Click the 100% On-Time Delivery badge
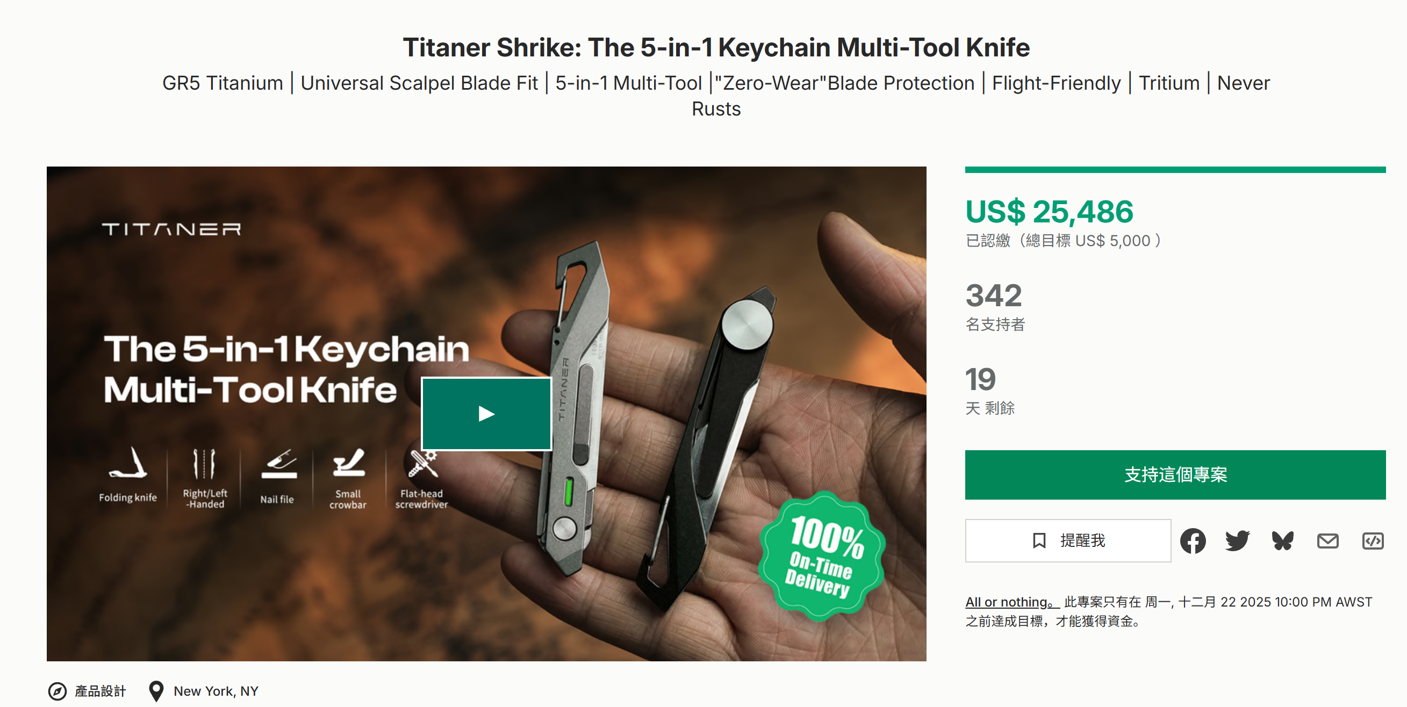Viewport: 1407px width, 707px height. 821,556
